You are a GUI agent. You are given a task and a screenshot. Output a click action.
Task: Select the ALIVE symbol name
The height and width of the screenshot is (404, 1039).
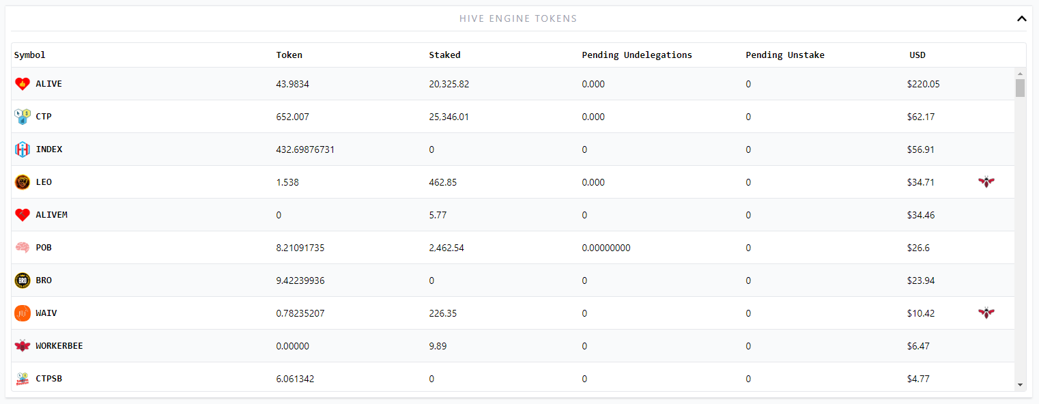pos(49,84)
